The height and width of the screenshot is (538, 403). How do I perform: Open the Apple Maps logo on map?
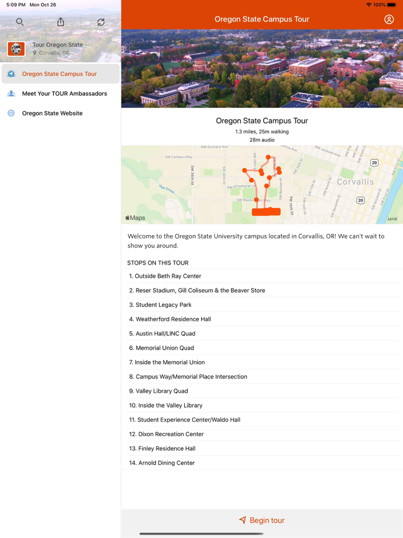pyautogui.click(x=135, y=218)
